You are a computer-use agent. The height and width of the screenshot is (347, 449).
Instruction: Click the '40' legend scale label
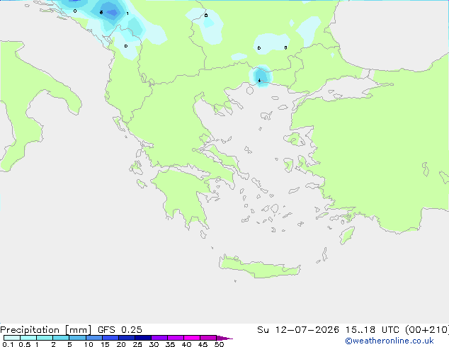[x=186, y=344]
